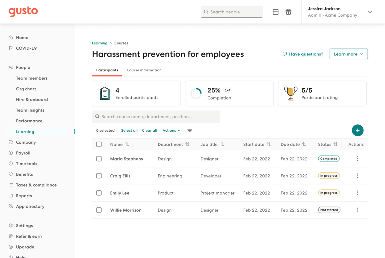Click the filter icon next to Actions
This screenshot has width=385, height=258.
pos(190,130)
